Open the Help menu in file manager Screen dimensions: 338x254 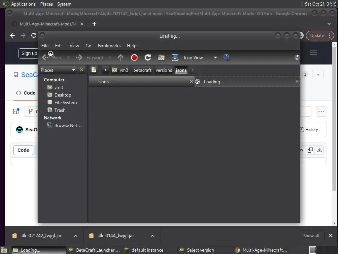(132, 46)
